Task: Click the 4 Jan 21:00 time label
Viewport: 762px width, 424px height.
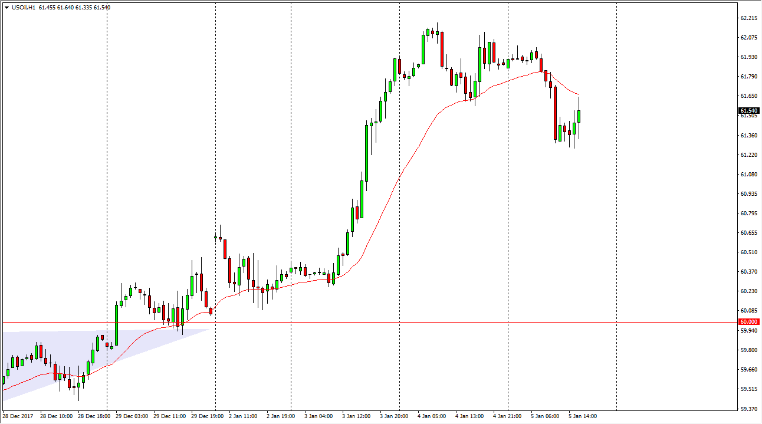Action: point(507,416)
